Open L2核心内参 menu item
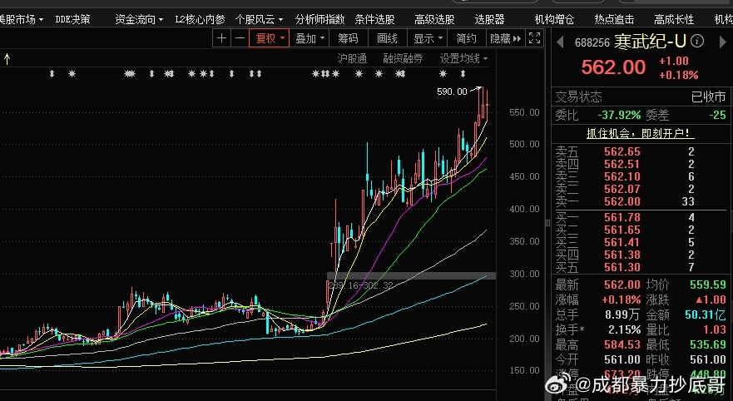 click(200, 19)
